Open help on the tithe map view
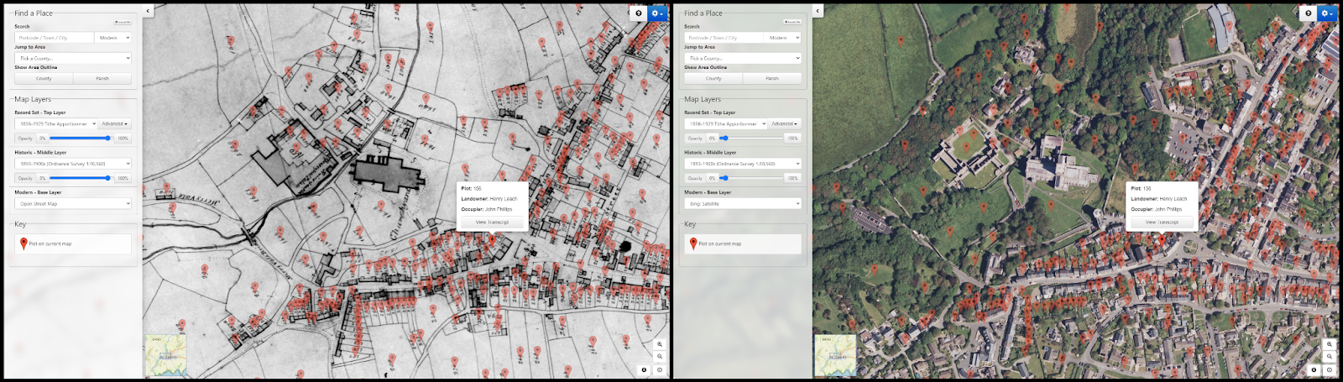The width and height of the screenshot is (1343, 382). tap(639, 13)
